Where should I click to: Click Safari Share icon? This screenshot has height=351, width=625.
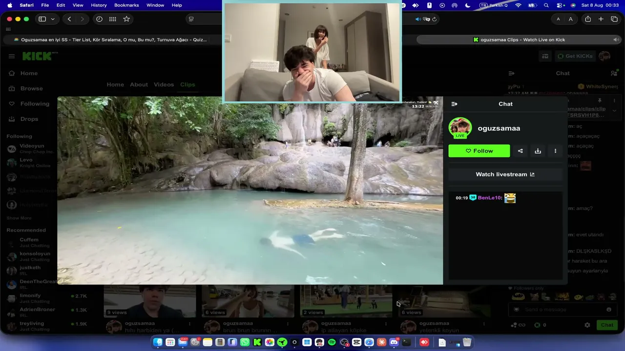588,19
